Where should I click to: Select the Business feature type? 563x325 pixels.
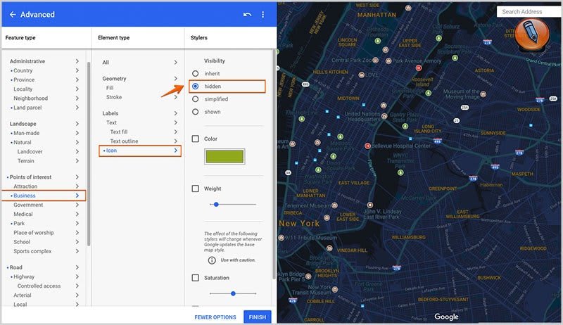25,196
